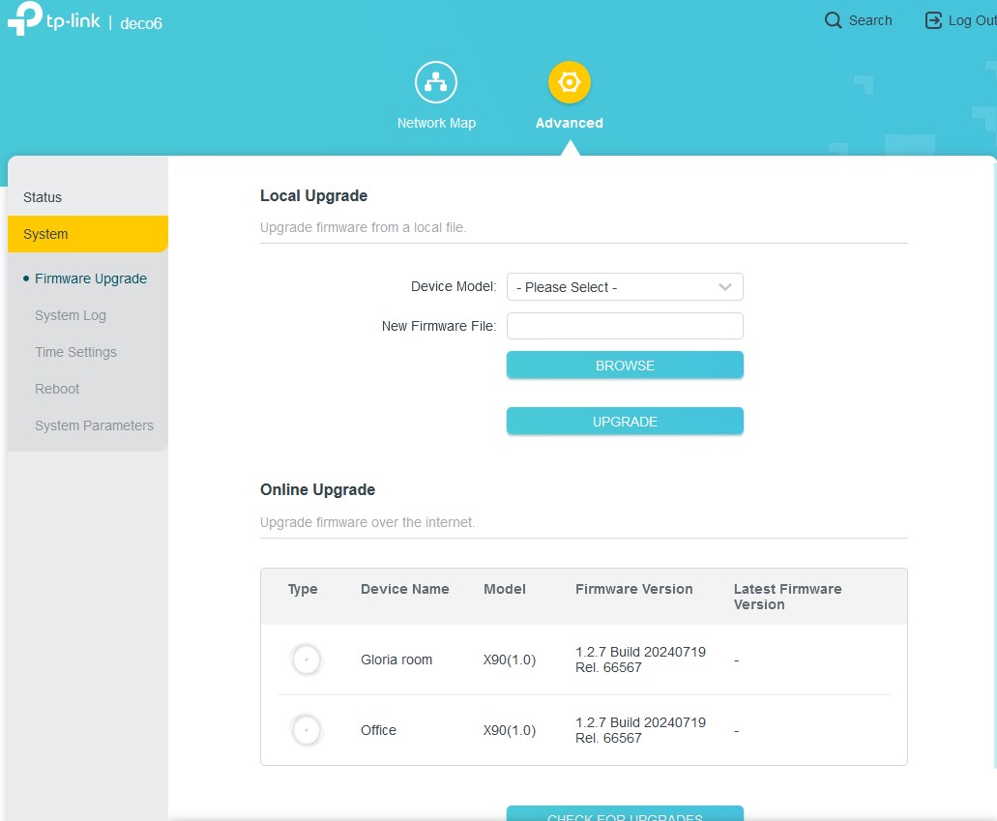
Task: Go to System Log page
Action: (71, 315)
